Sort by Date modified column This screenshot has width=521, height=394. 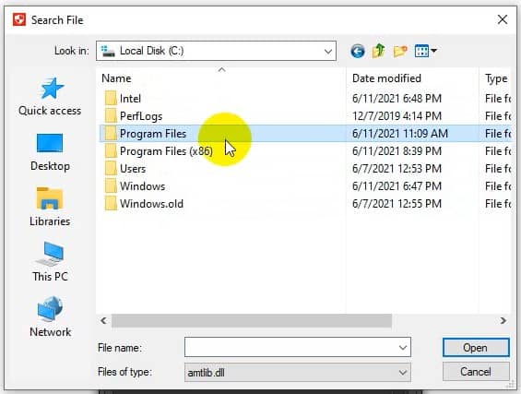386,78
